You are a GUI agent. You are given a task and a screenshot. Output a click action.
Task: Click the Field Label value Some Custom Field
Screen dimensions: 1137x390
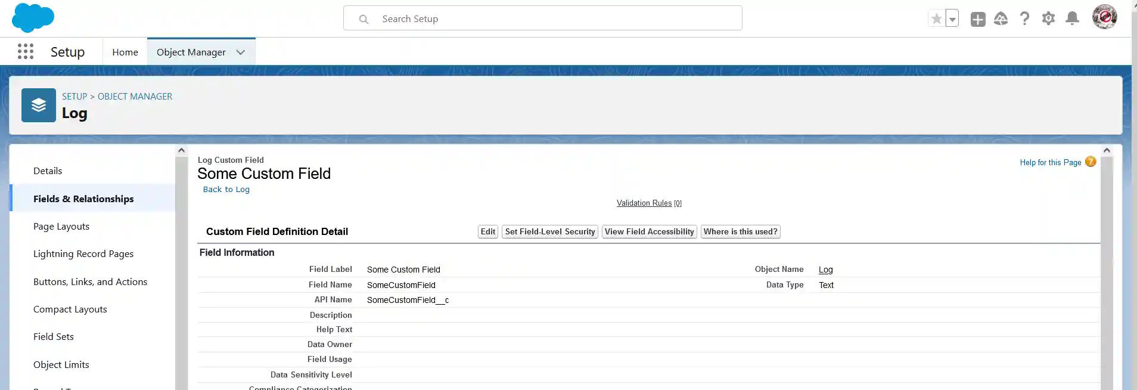click(403, 270)
